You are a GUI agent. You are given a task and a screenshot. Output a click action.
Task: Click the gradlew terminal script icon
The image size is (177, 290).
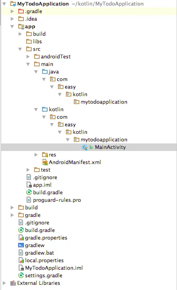(21, 245)
